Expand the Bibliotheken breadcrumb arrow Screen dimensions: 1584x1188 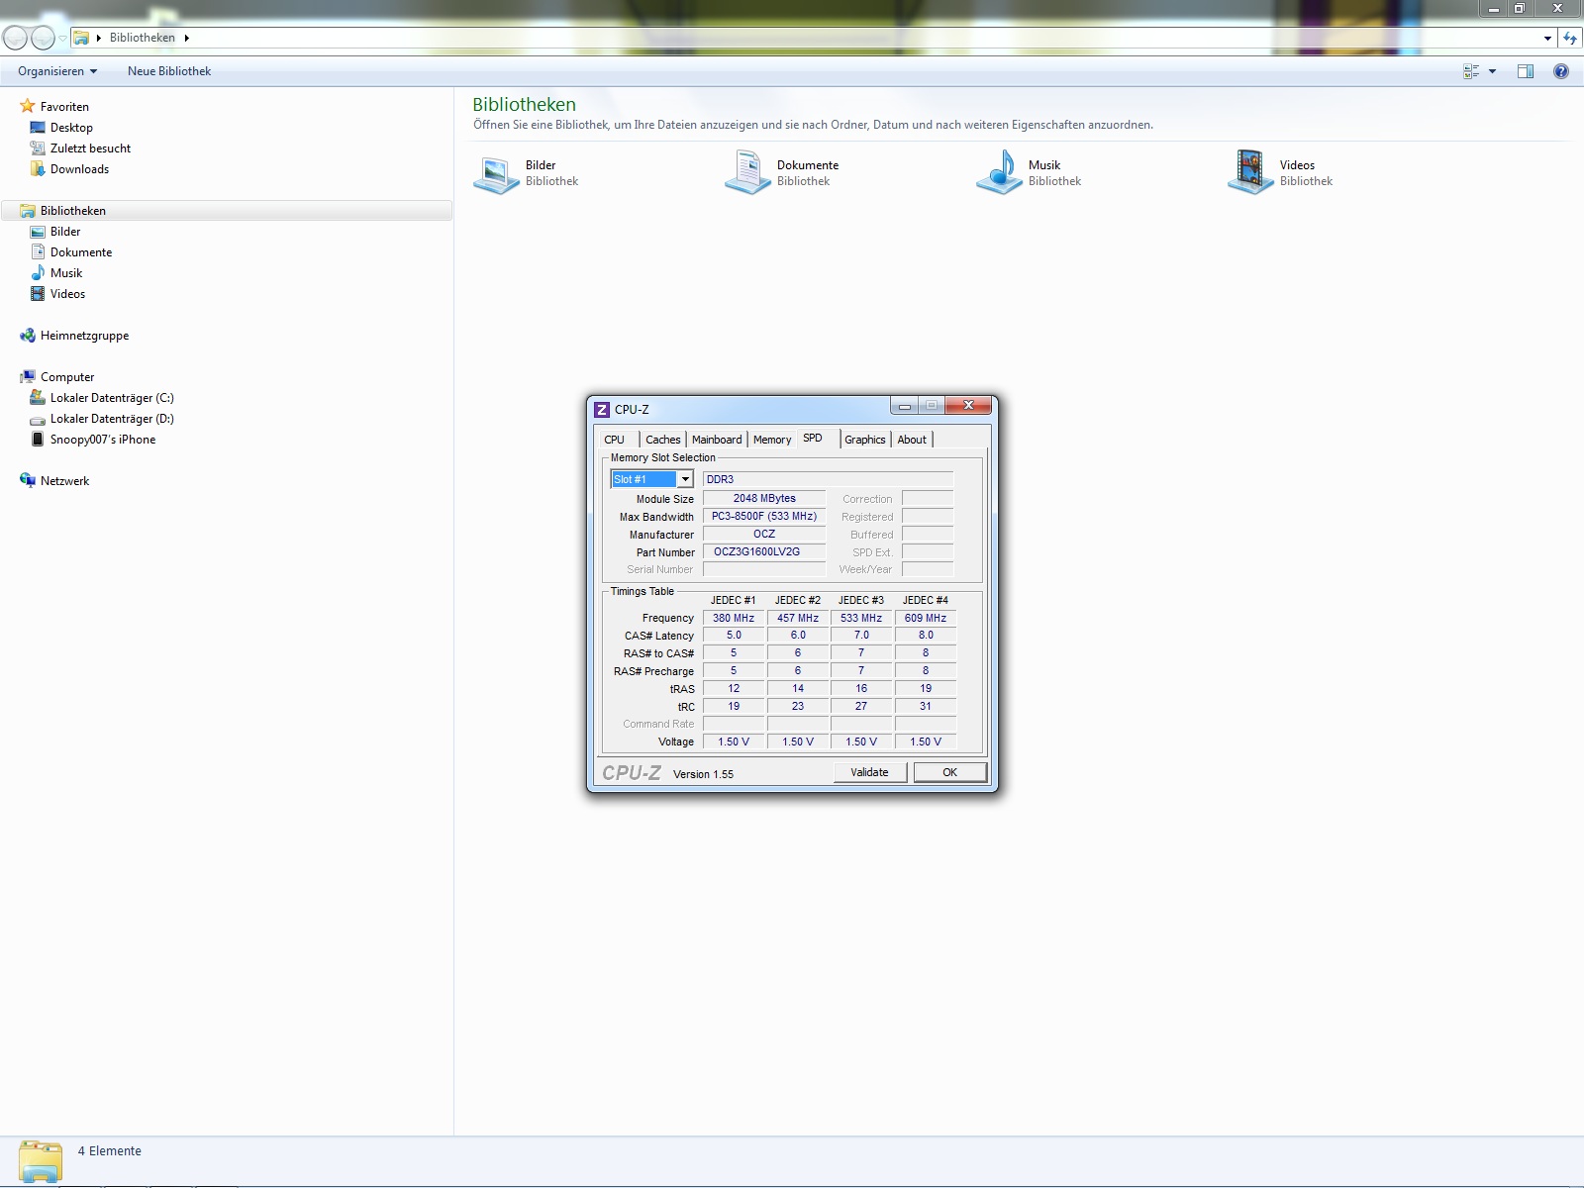(186, 39)
